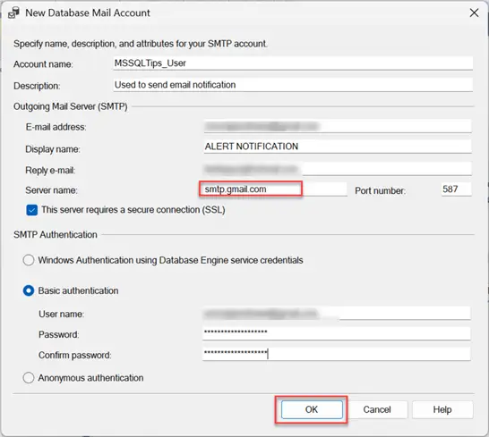This screenshot has height=437, width=489.
Task: Click the User name field
Action: [337, 313]
